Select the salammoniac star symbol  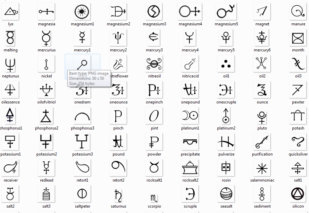coord(262,167)
